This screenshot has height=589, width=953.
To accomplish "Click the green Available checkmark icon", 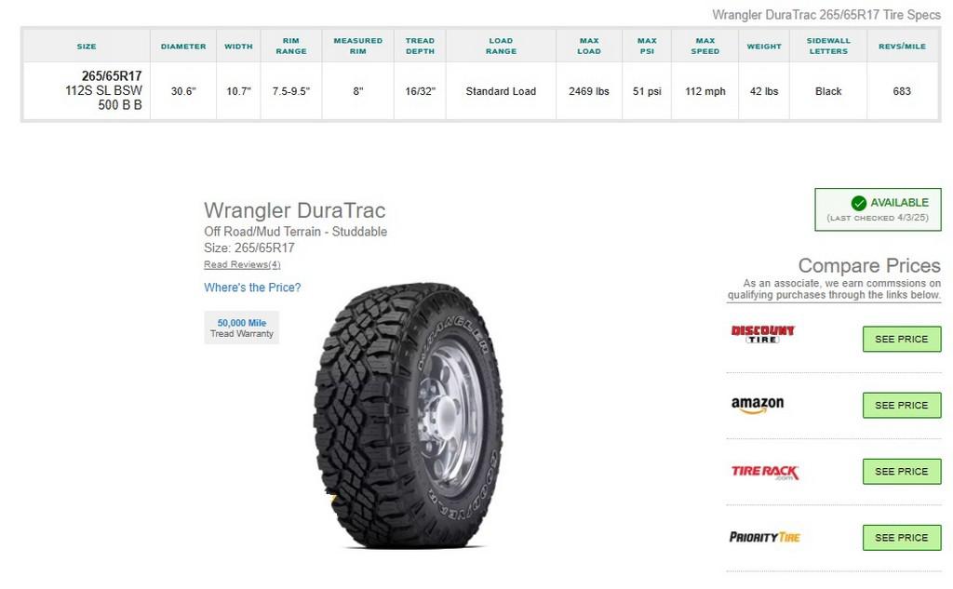I will click(858, 203).
